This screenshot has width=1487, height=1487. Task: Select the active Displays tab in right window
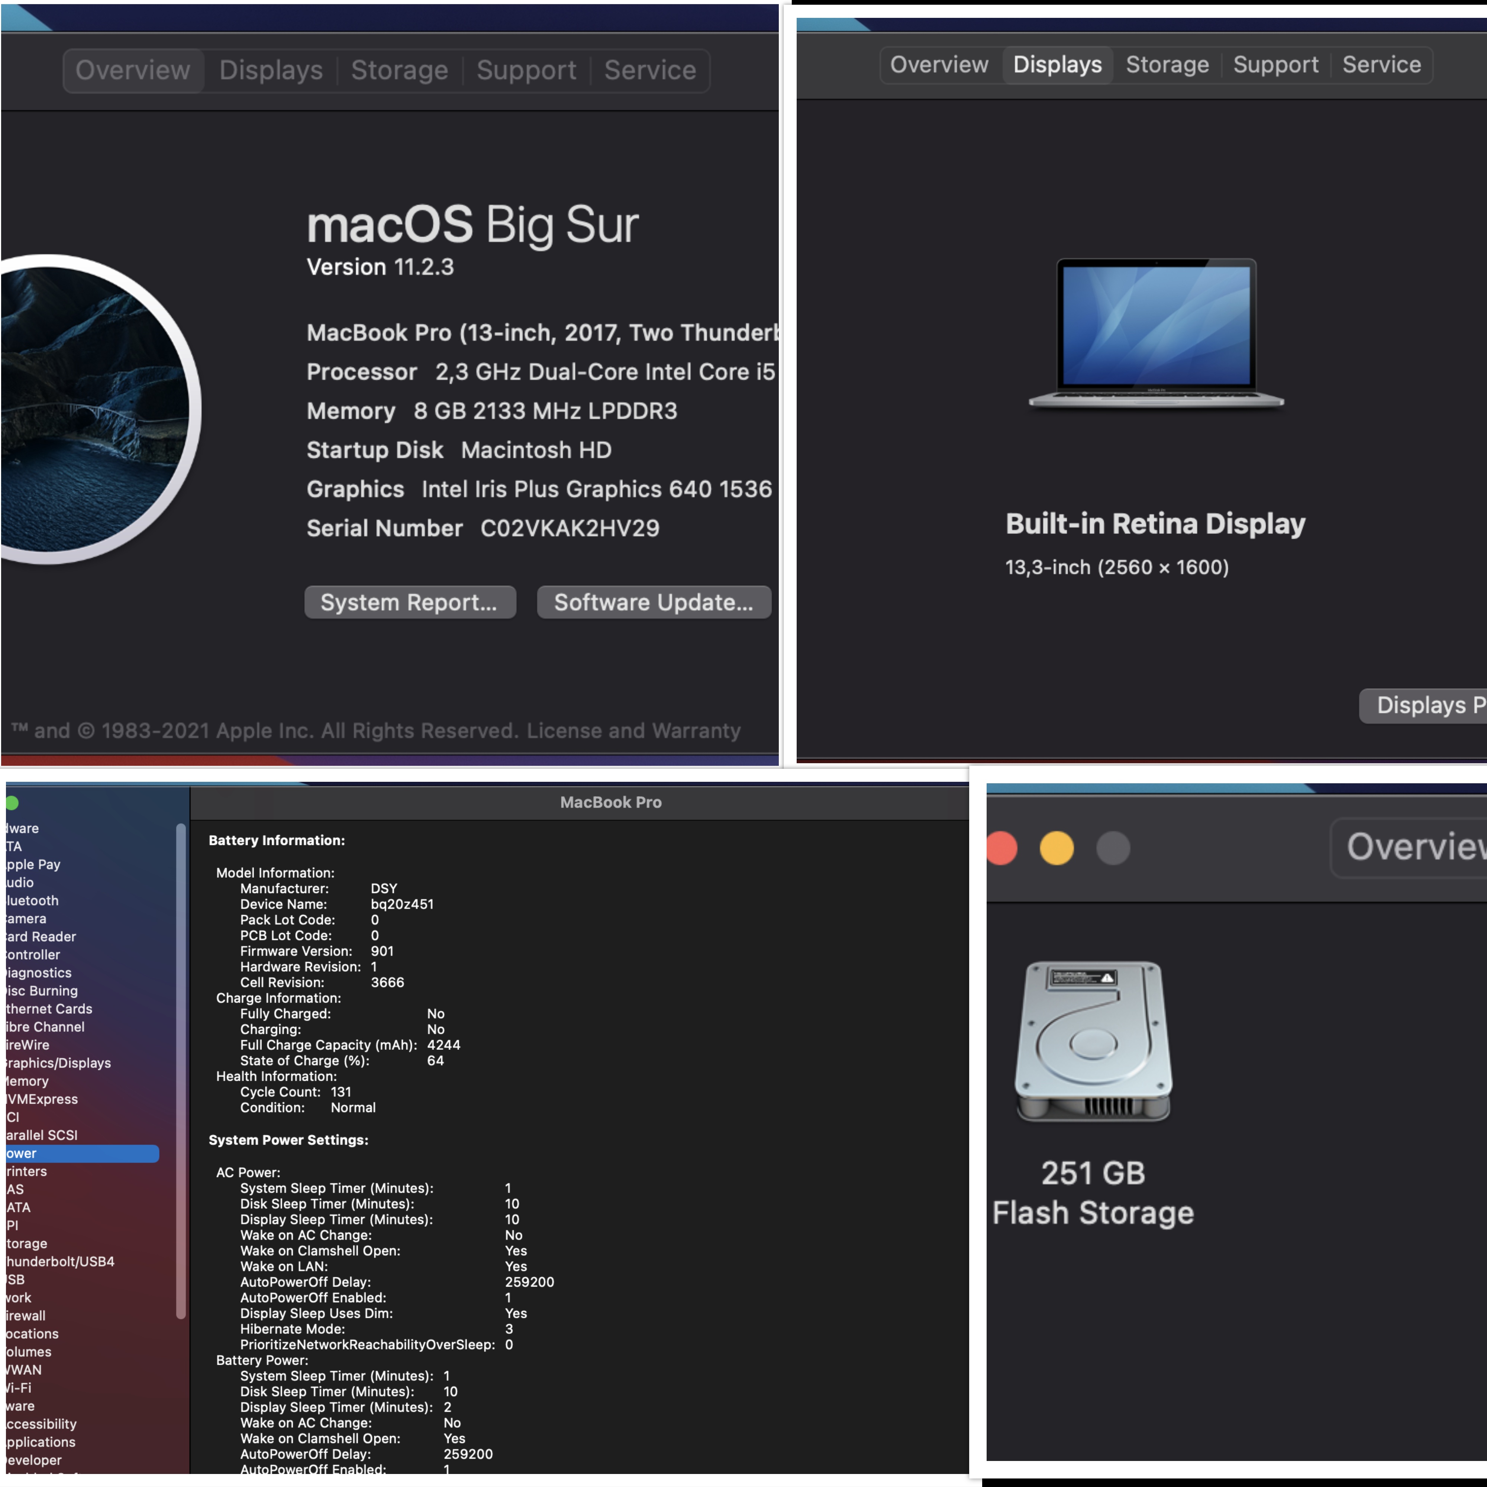[x=1058, y=65]
